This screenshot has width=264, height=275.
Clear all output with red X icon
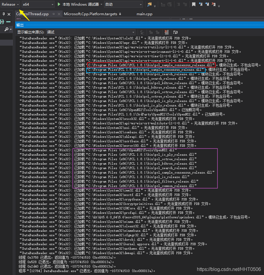tap(167, 32)
